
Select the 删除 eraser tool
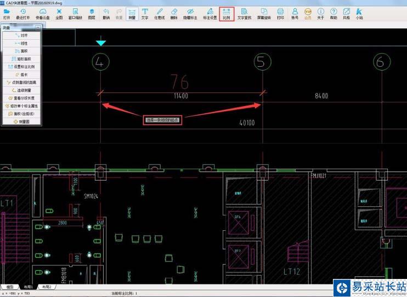(174, 13)
